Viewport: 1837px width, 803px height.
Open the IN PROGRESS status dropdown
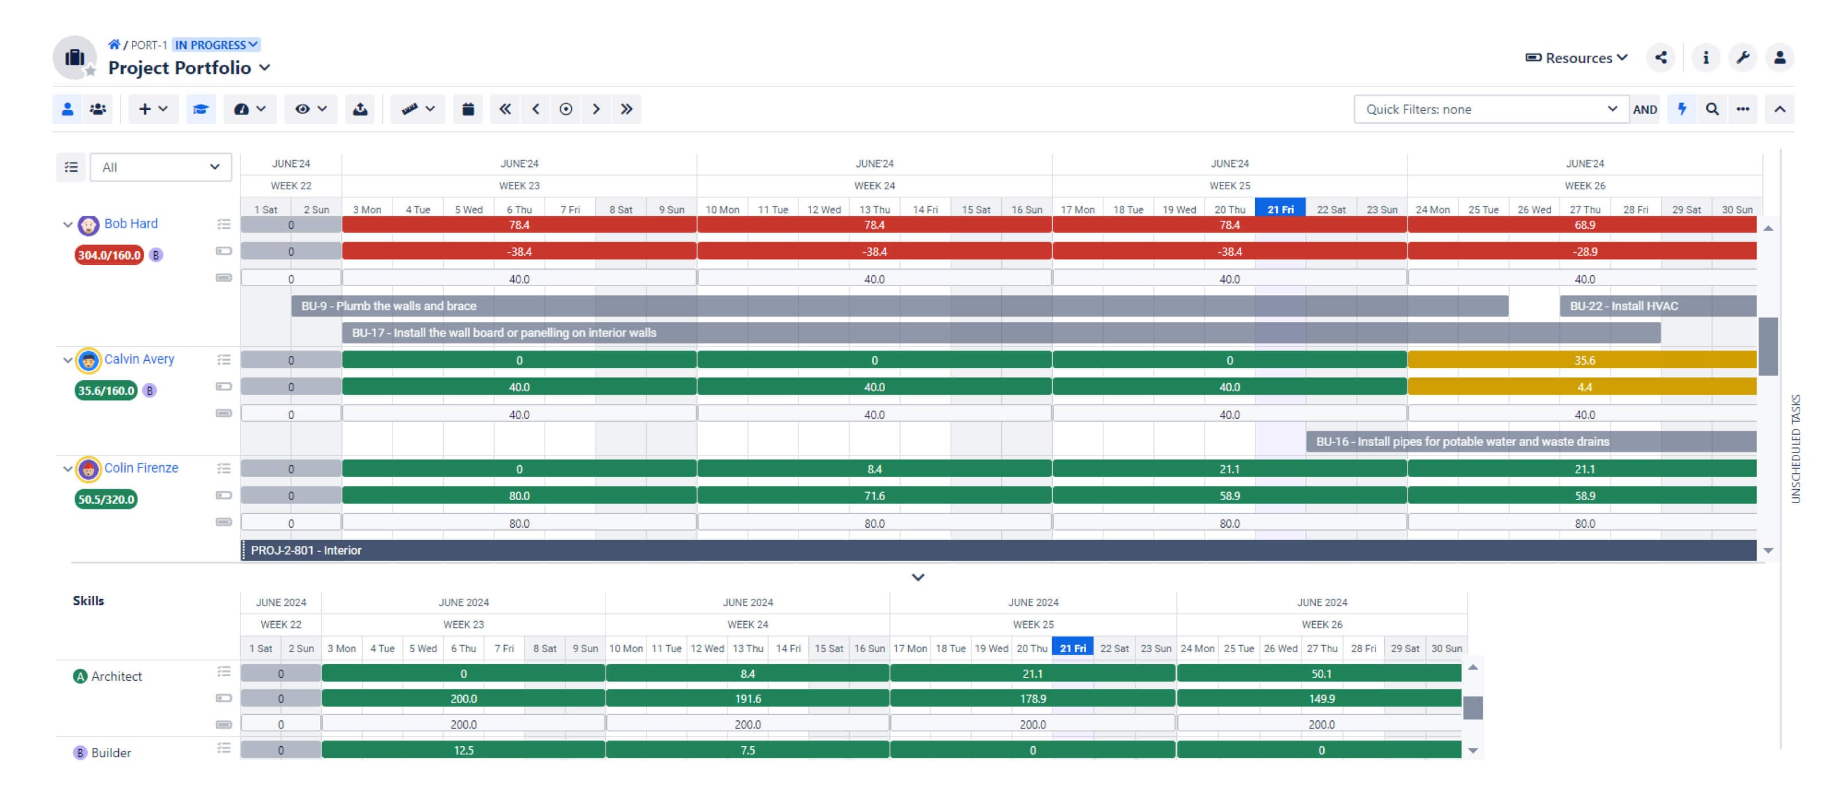point(216,45)
